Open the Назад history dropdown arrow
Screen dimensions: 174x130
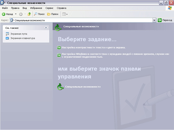[x=16, y=14]
